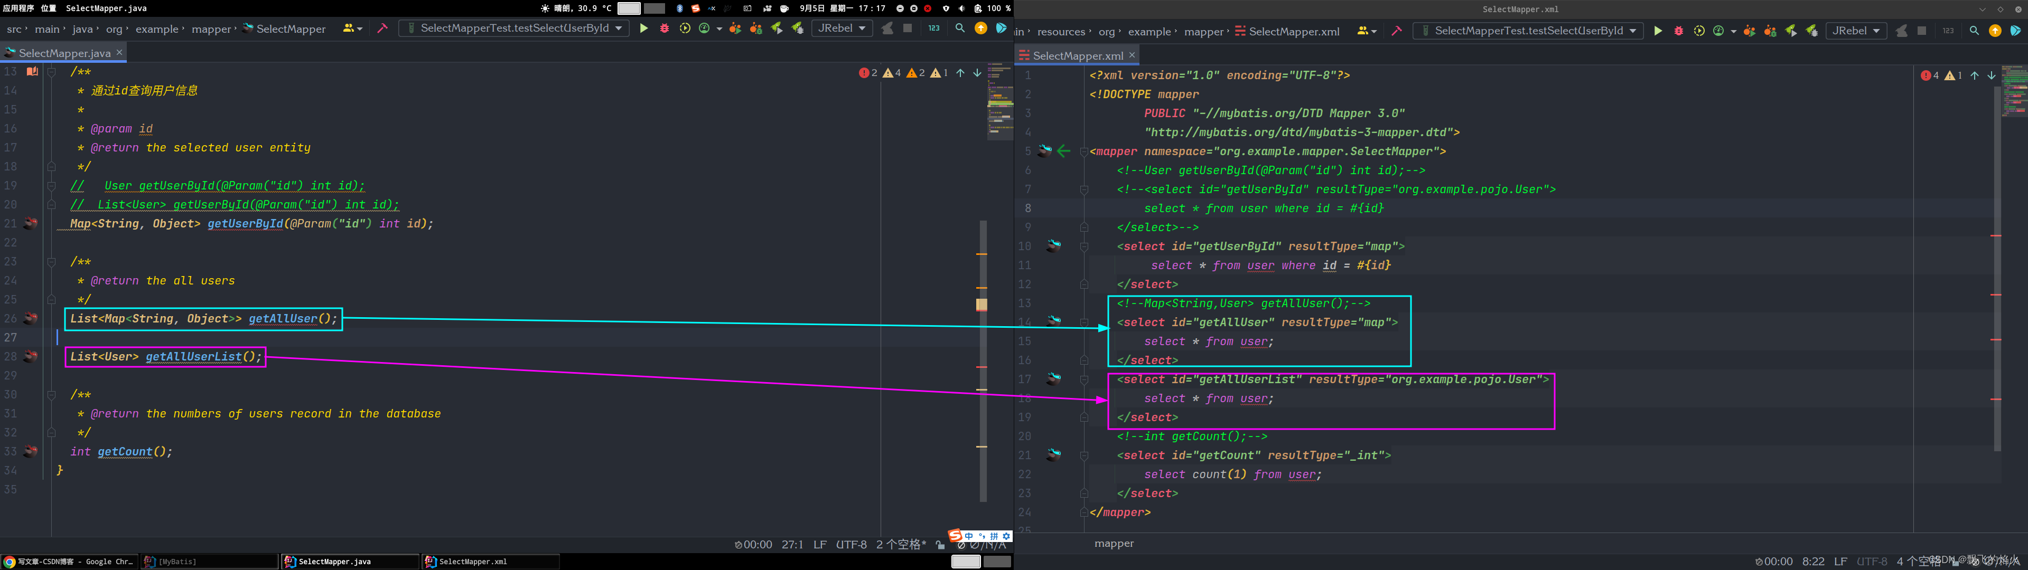The height and width of the screenshot is (570, 2028).
Task: Toggle Sogou input Chinese/English mode
Action: 968,536
